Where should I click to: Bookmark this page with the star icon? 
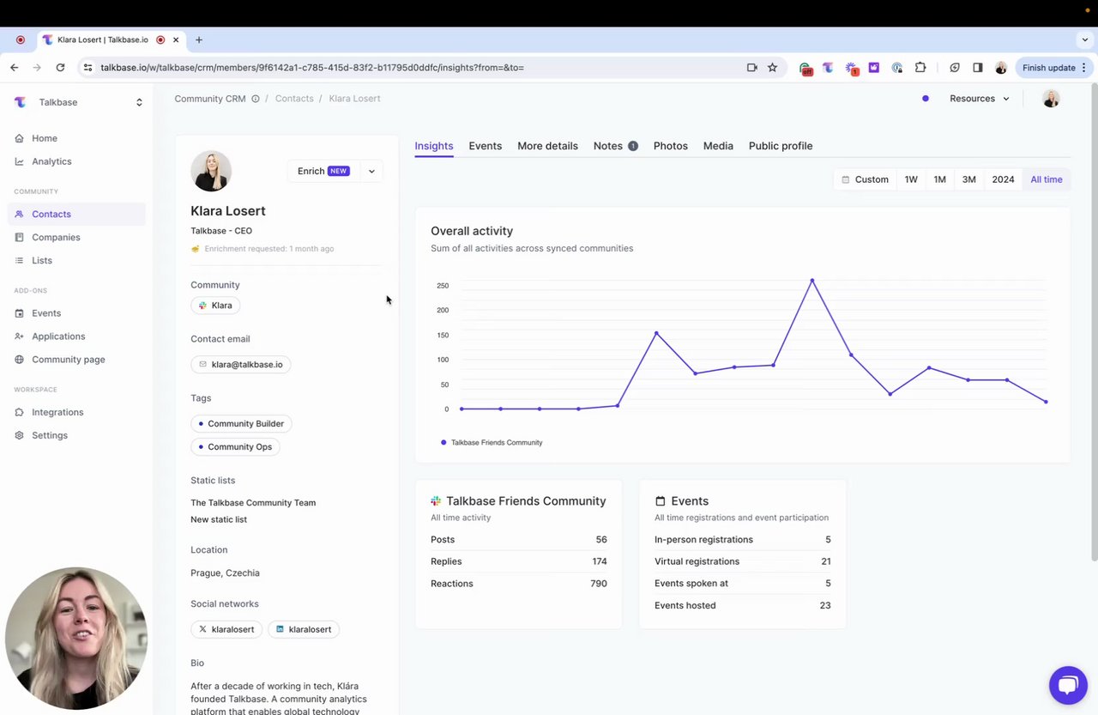(772, 67)
